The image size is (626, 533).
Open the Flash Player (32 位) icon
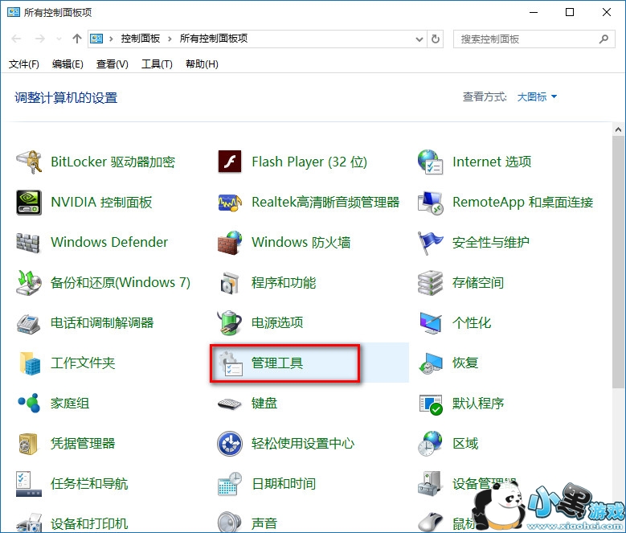[230, 162]
